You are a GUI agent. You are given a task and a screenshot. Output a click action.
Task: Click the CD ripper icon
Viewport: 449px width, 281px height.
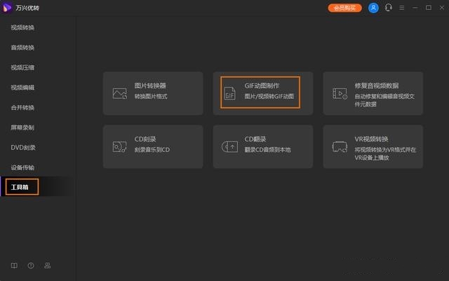click(229, 146)
